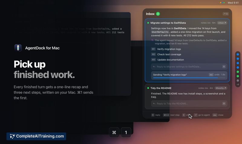Focus the Reply to Migrate settings to SwiftData field
Image resolution: width=242 pixels, height=144 pixels.
[189, 67]
